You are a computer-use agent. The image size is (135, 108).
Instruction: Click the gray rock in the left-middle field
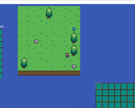click(x=36, y=42)
